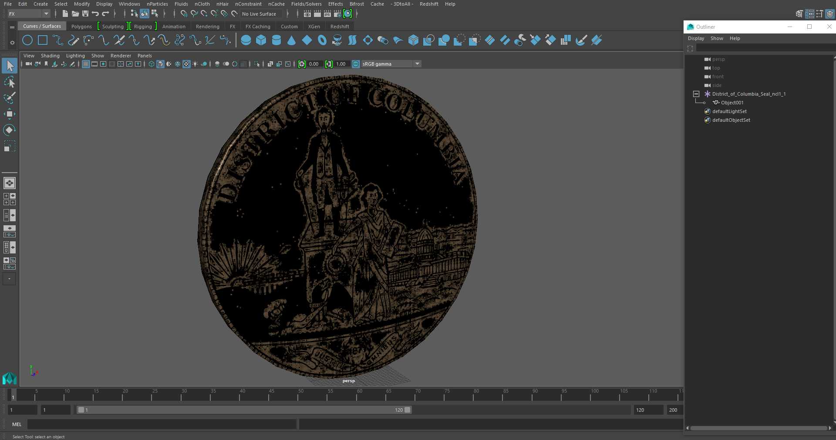Activate the Move tool in the toolbox

coord(9,114)
